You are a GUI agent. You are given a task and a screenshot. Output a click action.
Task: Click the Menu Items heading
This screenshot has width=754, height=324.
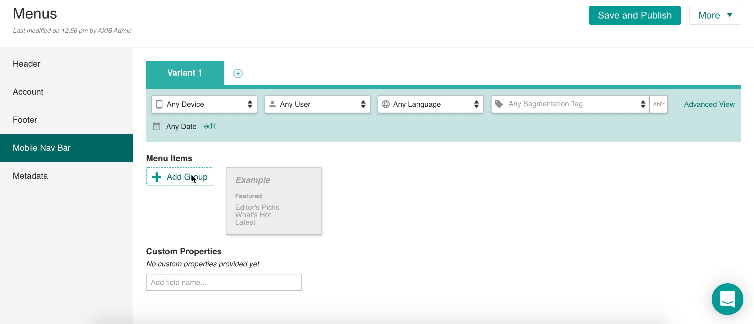tap(169, 158)
